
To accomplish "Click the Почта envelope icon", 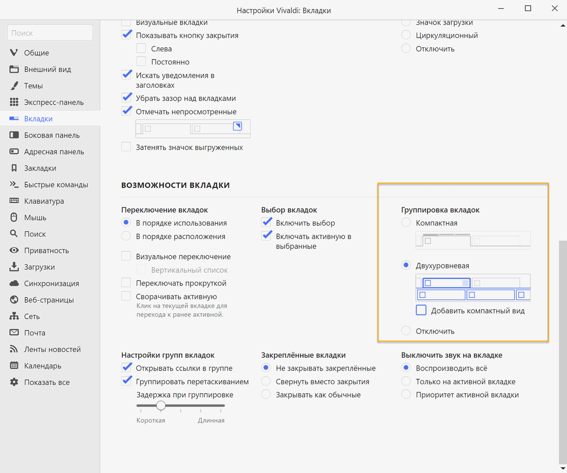I will (14, 333).
